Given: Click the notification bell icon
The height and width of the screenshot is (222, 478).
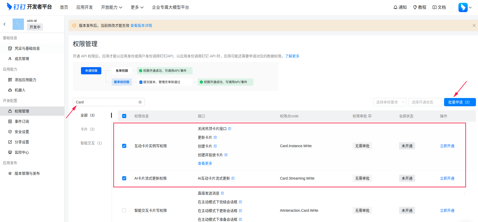Looking at the screenshot, I should point(395,7).
